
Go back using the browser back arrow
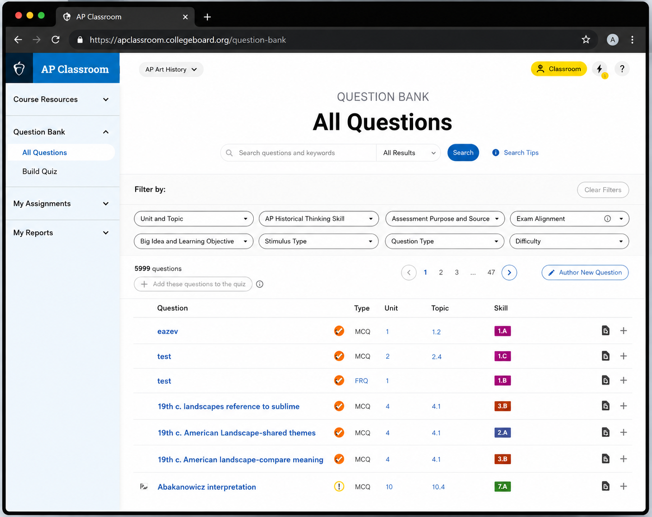[18, 40]
